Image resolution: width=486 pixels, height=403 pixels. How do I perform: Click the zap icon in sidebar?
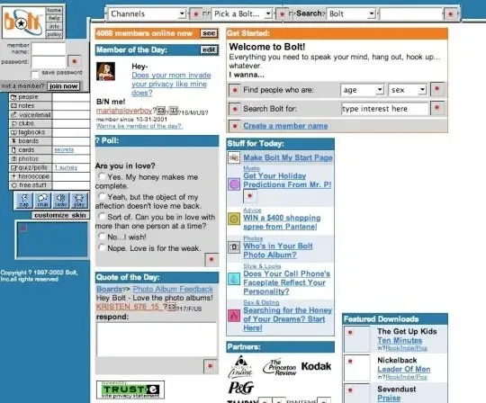point(24,201)
